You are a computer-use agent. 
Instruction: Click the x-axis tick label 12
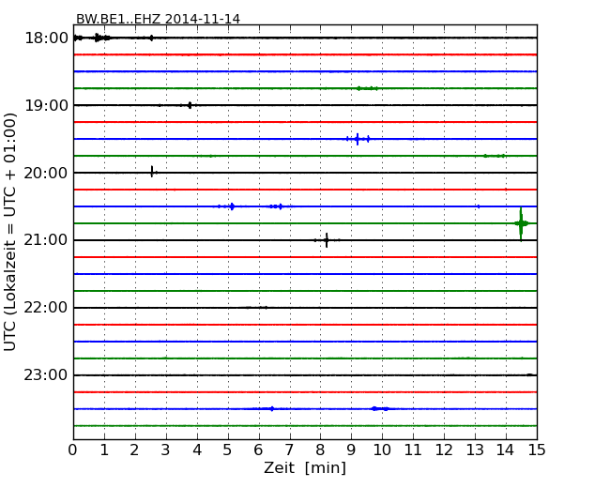pos(444,450)
